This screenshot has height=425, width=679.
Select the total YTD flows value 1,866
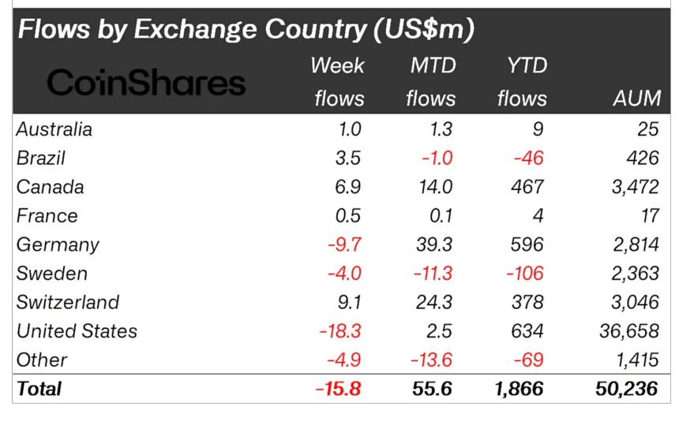[519, 389]
